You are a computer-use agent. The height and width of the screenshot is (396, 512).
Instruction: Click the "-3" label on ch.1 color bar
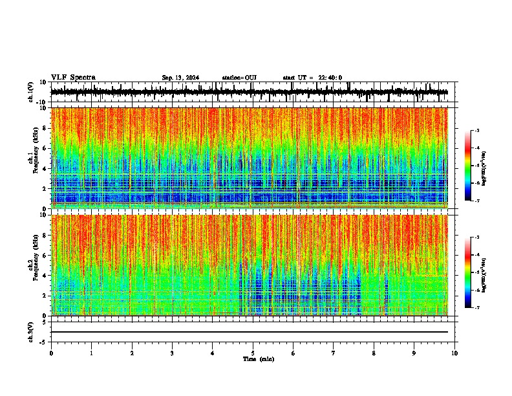(476, 130)
